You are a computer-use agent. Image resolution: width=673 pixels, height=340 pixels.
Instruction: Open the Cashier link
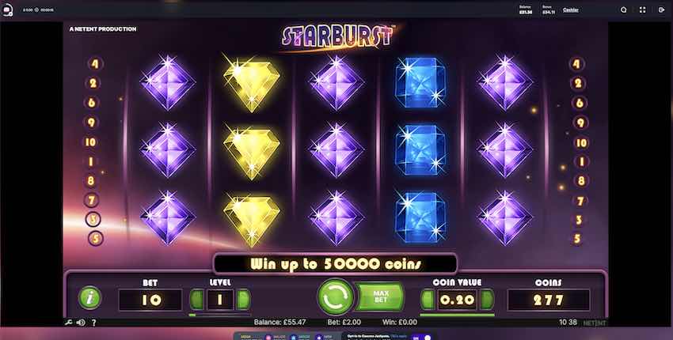(x=570, y=9)
